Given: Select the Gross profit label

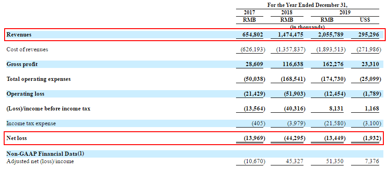Looking at the screenshot, I should pos(22,64).
